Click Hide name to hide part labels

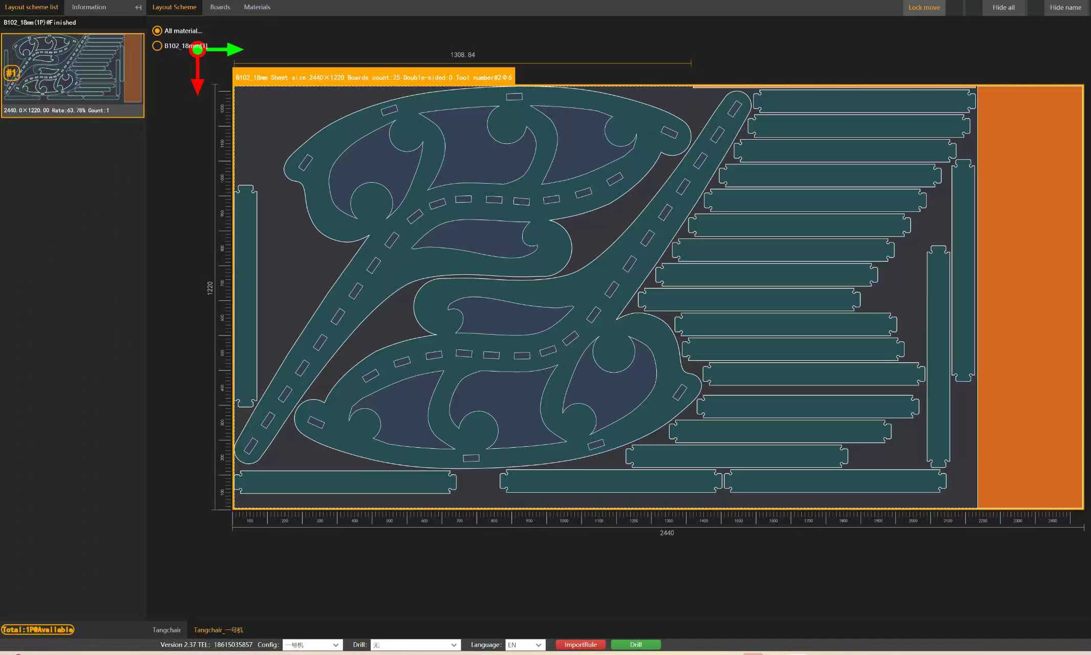tap(1065, 7)
